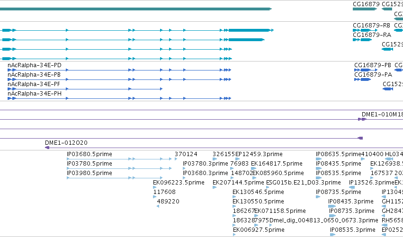Click the IP03680.5prime EST label

(89, 154)
